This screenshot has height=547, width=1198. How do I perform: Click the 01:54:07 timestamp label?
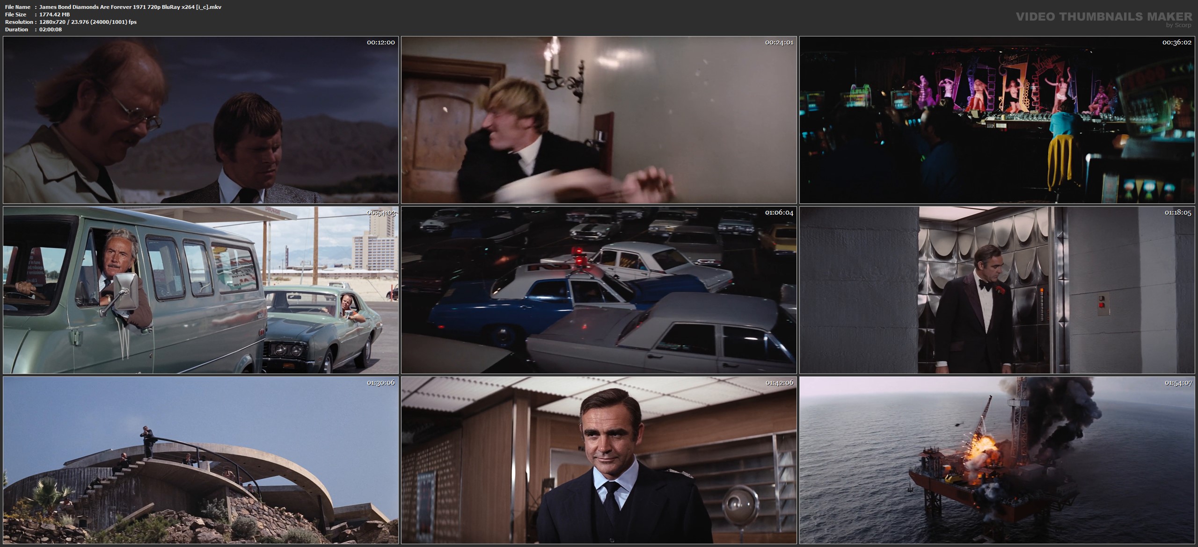(1177, 382)
